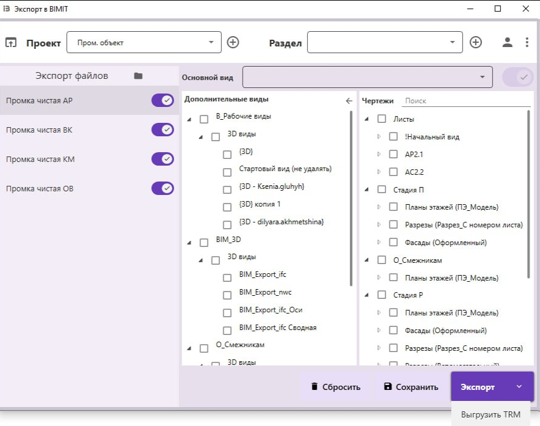The height and width of the screenshot is (426, 540).
Task: Check the Стадия П checkbox
Action: click(382, 189)
